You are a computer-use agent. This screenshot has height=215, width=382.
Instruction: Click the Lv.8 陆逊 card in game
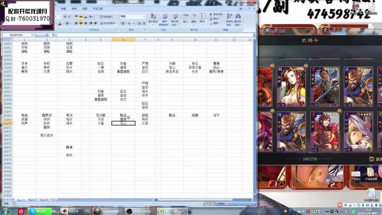[x=325, y=132]
